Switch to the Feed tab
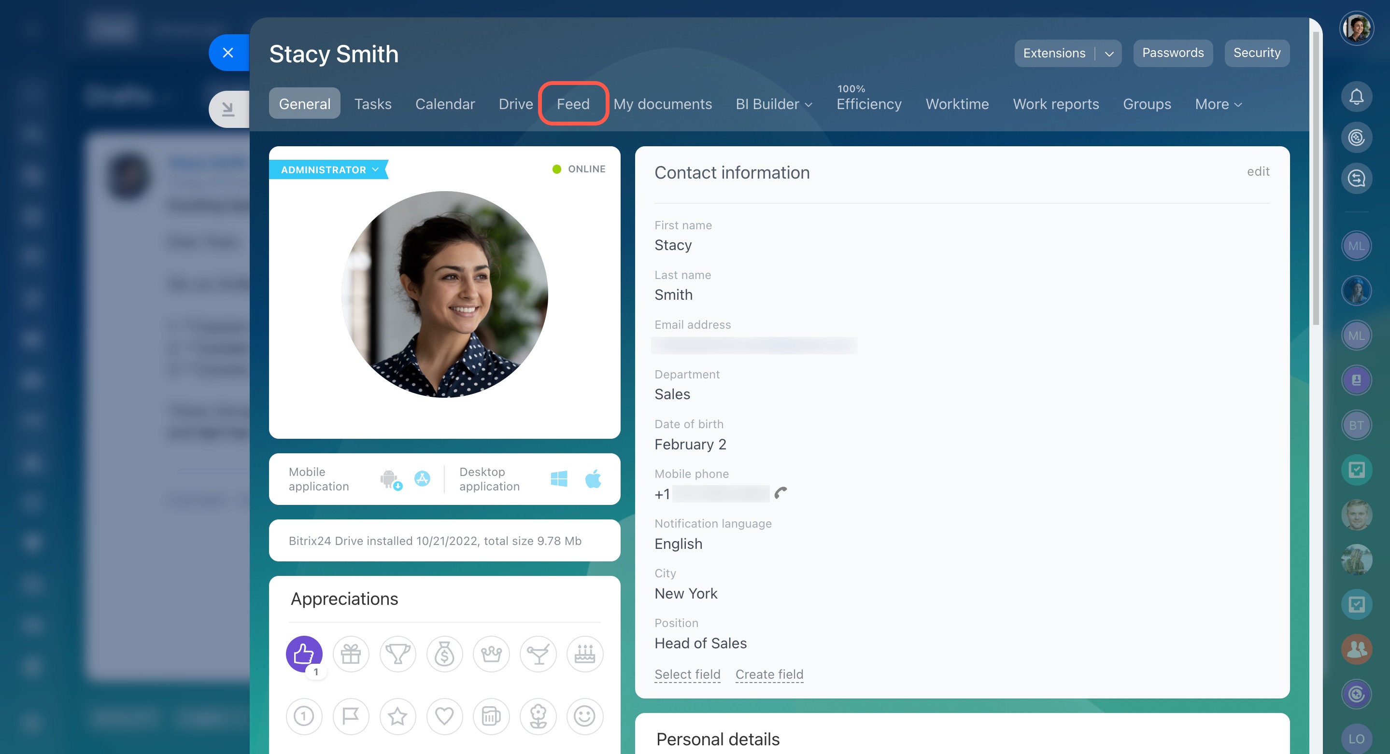 pos(573,104)
